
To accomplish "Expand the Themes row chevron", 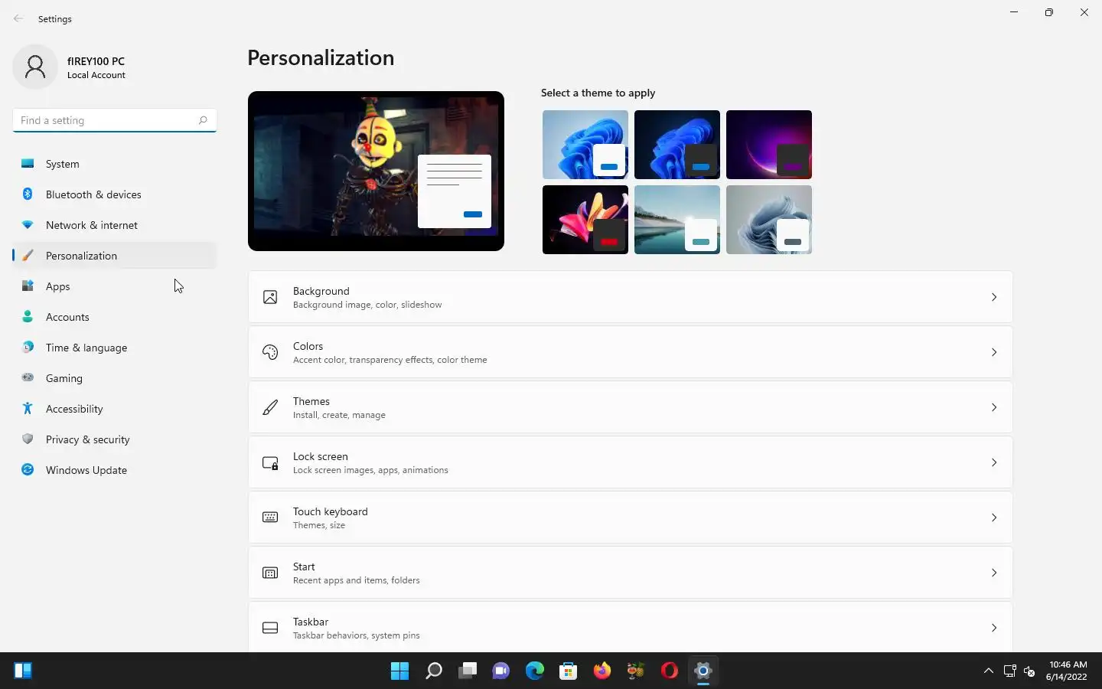I will 994,407.
